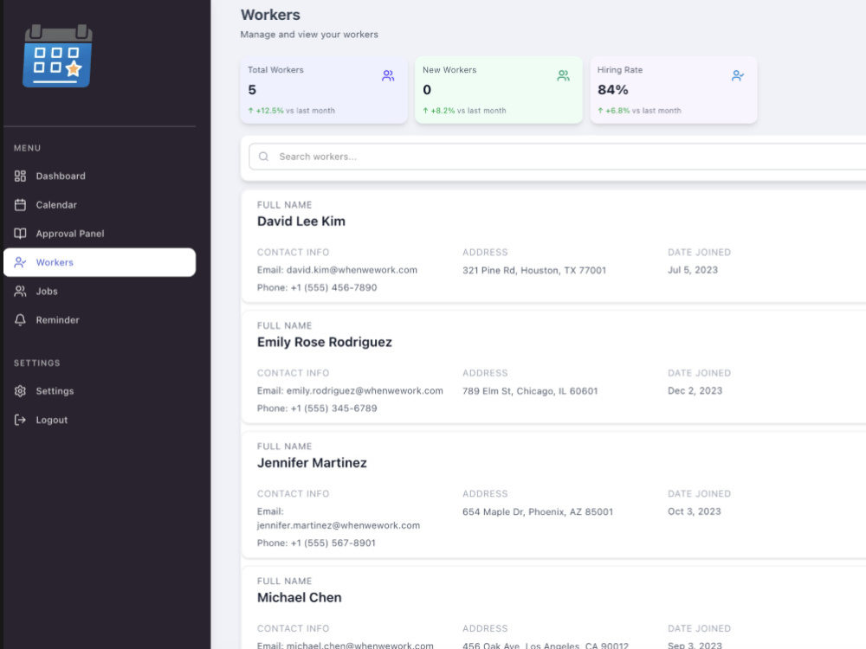Image resolution: width=866 pixels, height=649 pixels.
Task: Click the Total Workers card people icon
Action: point(388,75)
